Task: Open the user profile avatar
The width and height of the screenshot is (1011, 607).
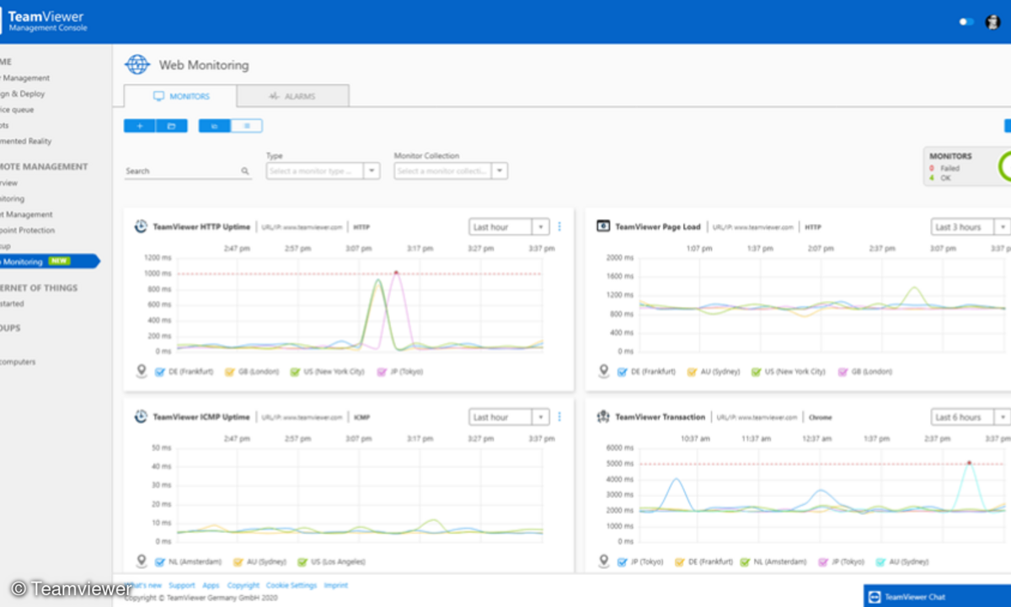Action: click(992, 22)
